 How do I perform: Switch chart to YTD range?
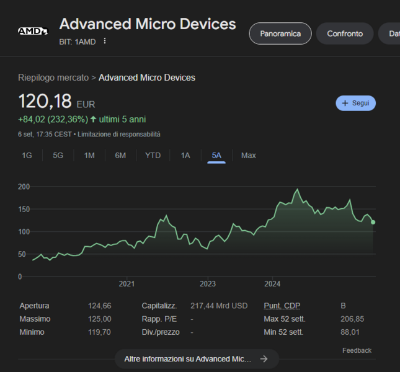153,156
